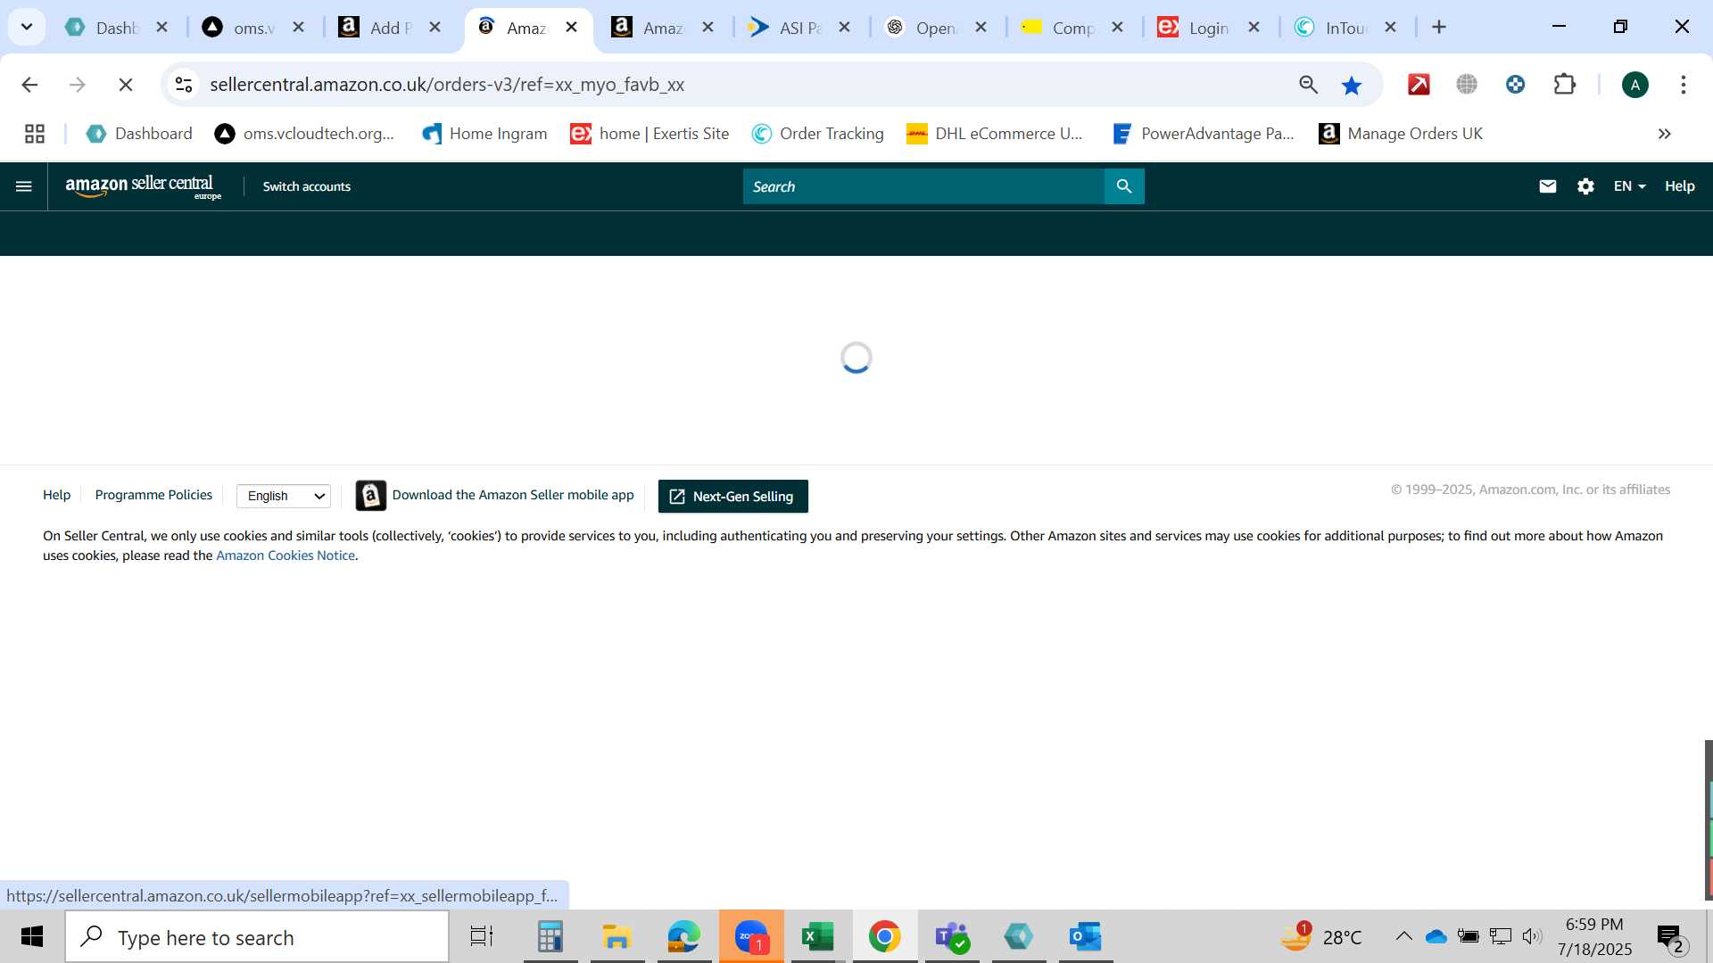
Task: Stop loading the page
Action: click(126, 85)
